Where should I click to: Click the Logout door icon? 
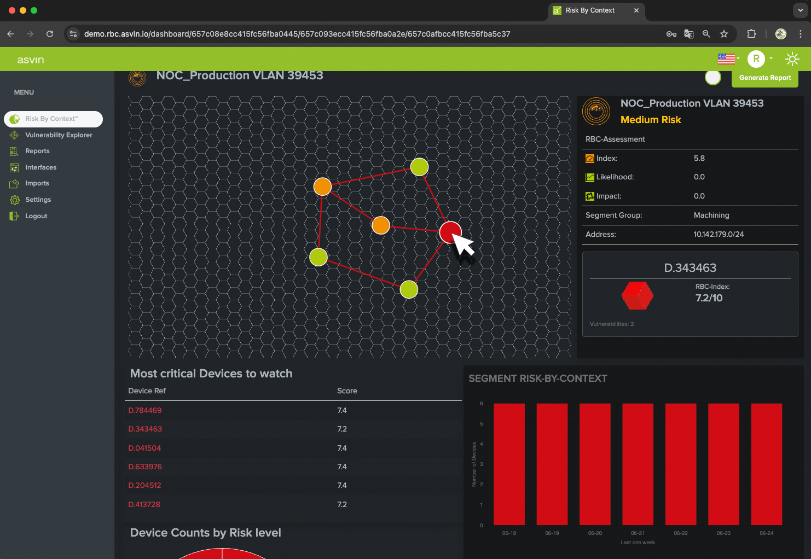[14, 216]
